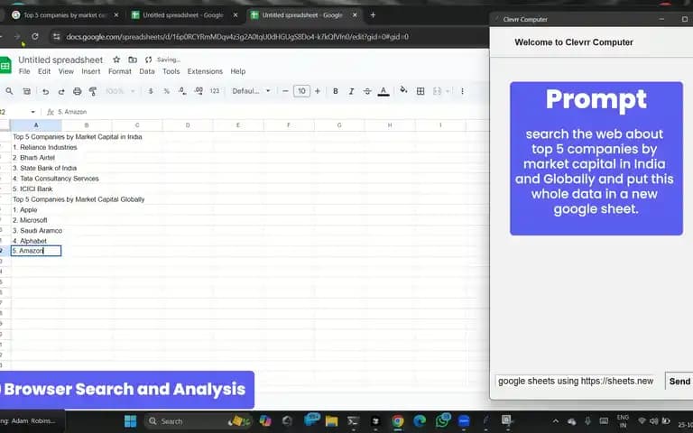Click the site info icon in address bar
The width and height of the screenshot is (693, 433).
pos(57,37)
